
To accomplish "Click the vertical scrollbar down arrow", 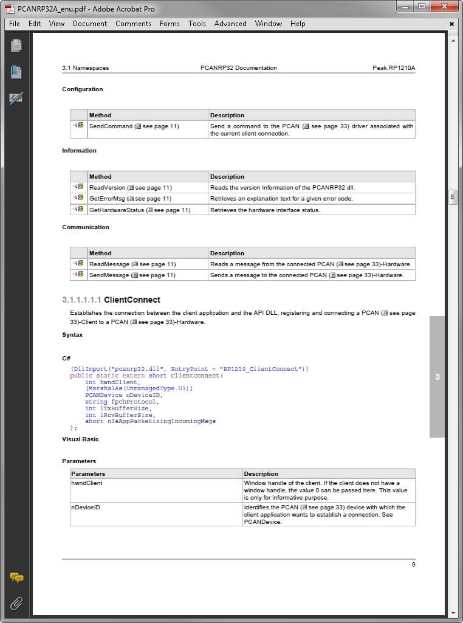I will (453, 612).
